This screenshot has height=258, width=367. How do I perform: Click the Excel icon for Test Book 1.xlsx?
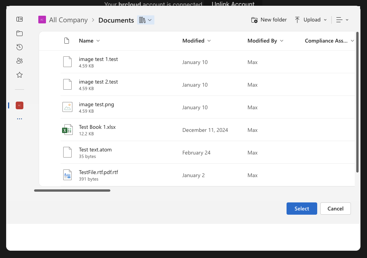tap(67, 130)
